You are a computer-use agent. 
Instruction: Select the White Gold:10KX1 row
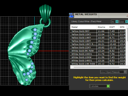[x=98, y=54]
